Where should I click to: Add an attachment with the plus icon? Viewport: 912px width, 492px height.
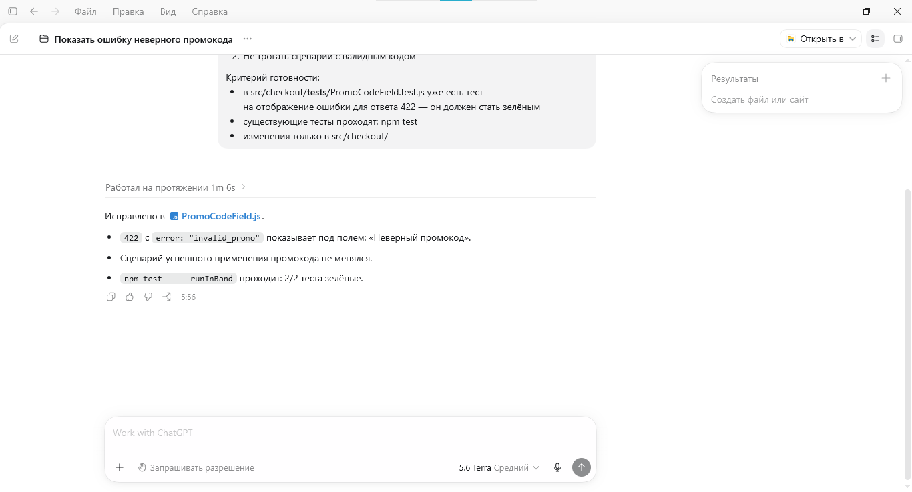pos(120,467)
